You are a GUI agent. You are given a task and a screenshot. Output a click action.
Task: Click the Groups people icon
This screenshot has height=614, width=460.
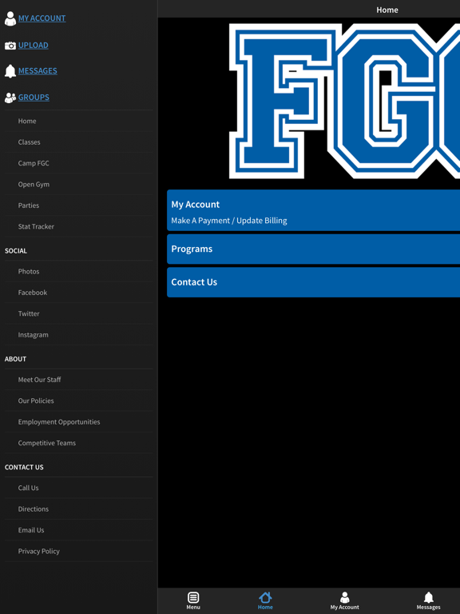point(10,98)
